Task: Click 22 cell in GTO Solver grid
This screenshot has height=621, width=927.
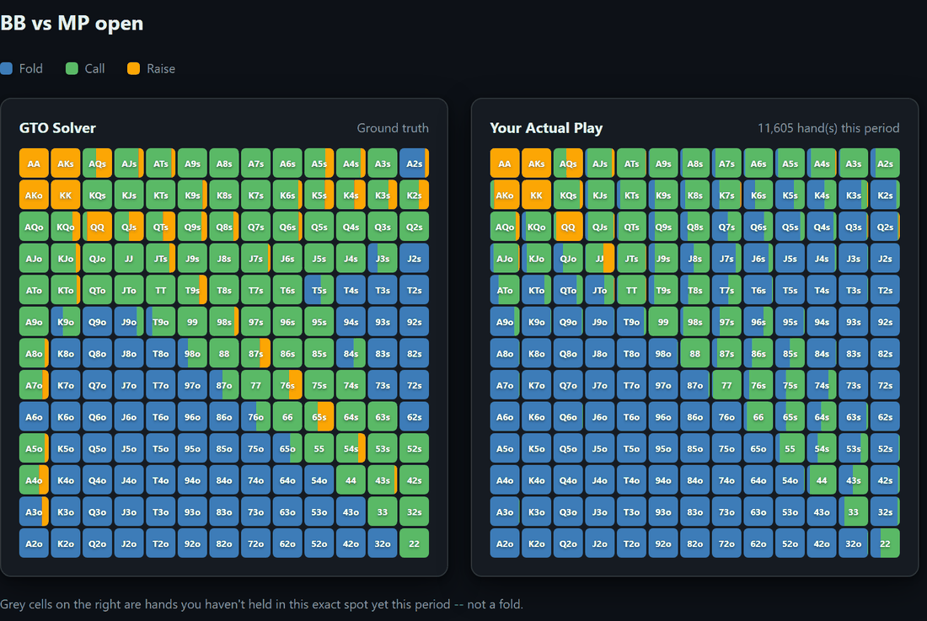Action: tap(414, 543)
